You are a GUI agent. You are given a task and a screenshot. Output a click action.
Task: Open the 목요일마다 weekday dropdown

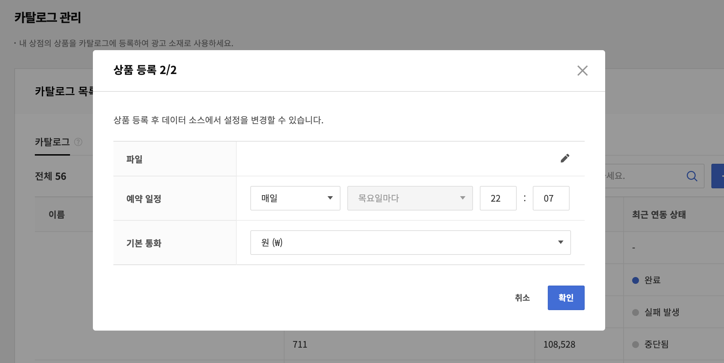coord(410,198)
